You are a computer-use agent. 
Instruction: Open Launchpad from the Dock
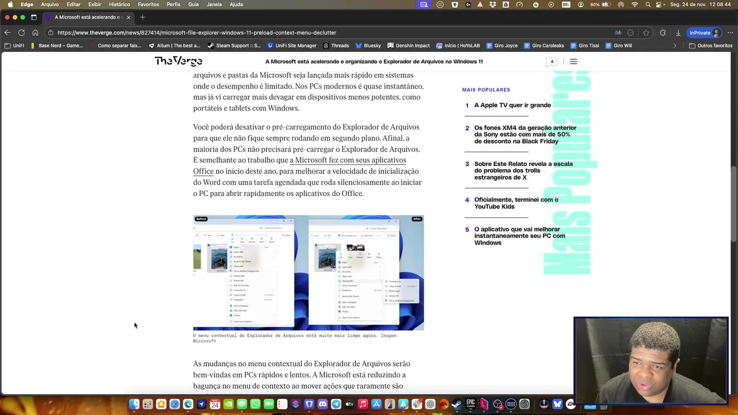pyautogui.click(x=148, y=404)
